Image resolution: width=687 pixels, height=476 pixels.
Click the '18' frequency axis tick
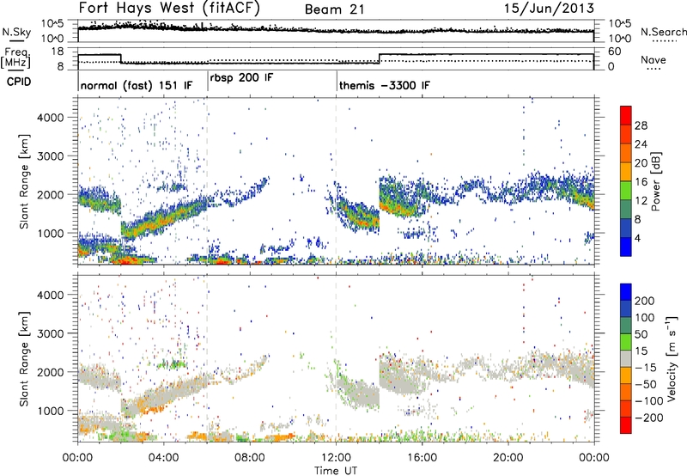[58, 52]
